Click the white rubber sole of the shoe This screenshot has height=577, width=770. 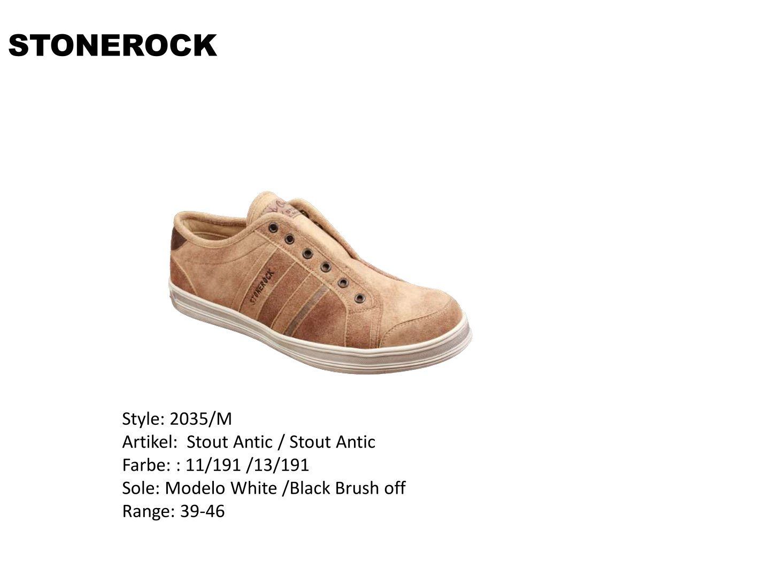click(321, 343)
